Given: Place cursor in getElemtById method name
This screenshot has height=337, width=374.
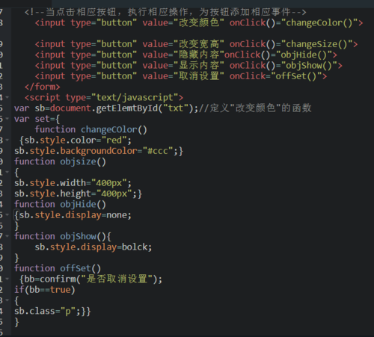Looking at the screenshot, I should 126,108.
